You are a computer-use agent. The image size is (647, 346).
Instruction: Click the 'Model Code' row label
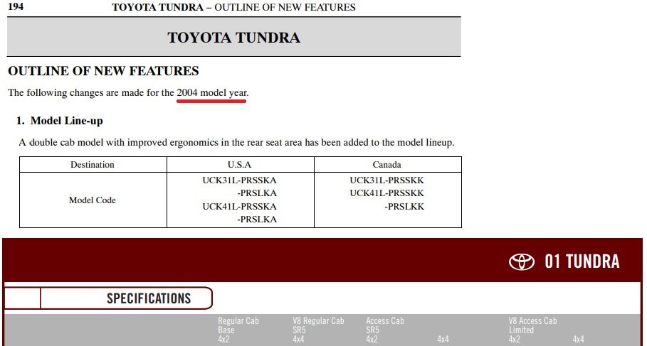(93, 200)
